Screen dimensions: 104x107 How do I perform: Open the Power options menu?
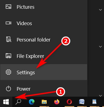click(x=44, y=88)
